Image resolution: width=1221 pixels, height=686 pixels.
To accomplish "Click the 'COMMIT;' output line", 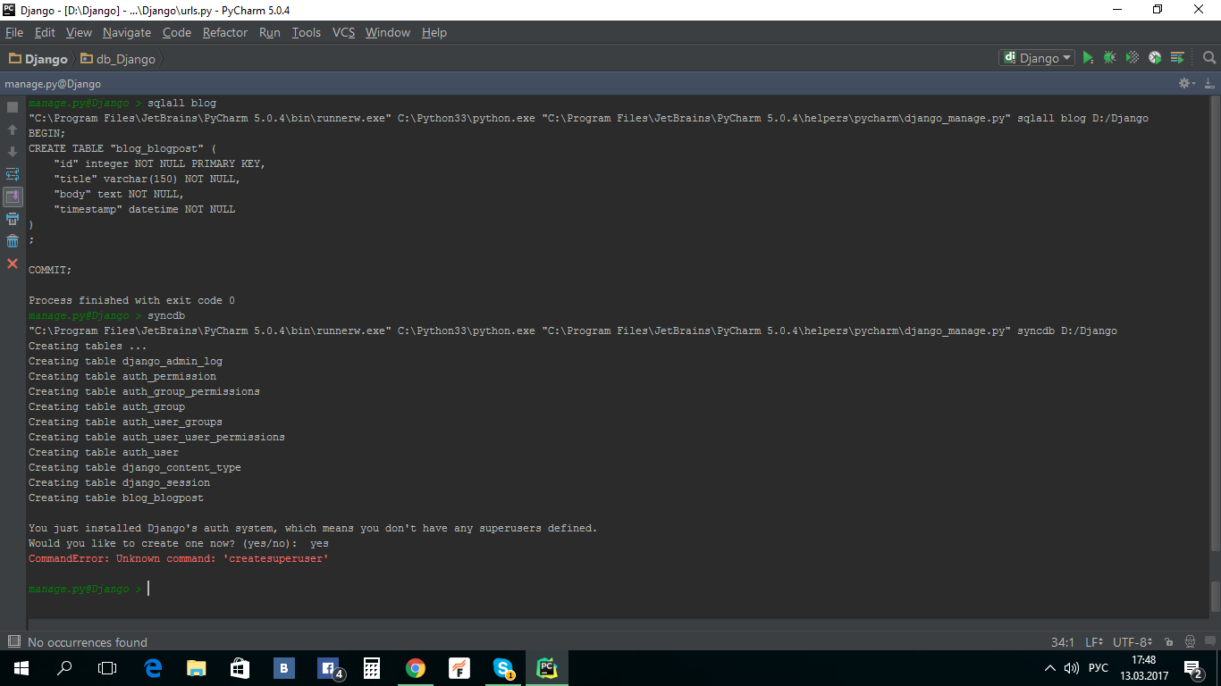I will point(50,270).
